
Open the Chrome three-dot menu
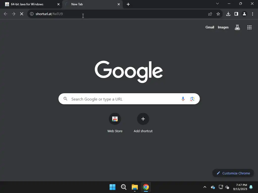(x=252, y=14)
